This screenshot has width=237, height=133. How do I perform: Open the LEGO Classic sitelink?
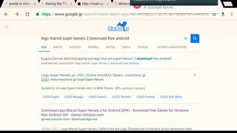click(x=98, y=97)
